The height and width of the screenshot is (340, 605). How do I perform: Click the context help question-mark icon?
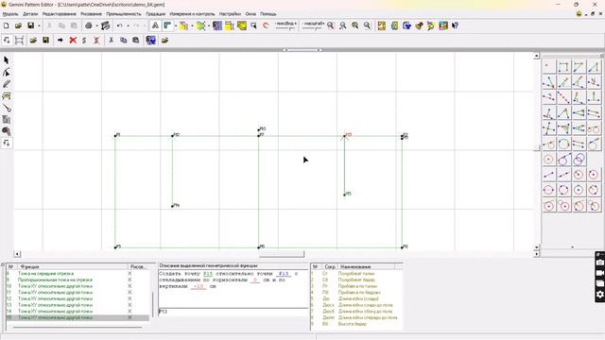(x=455, y=25)
